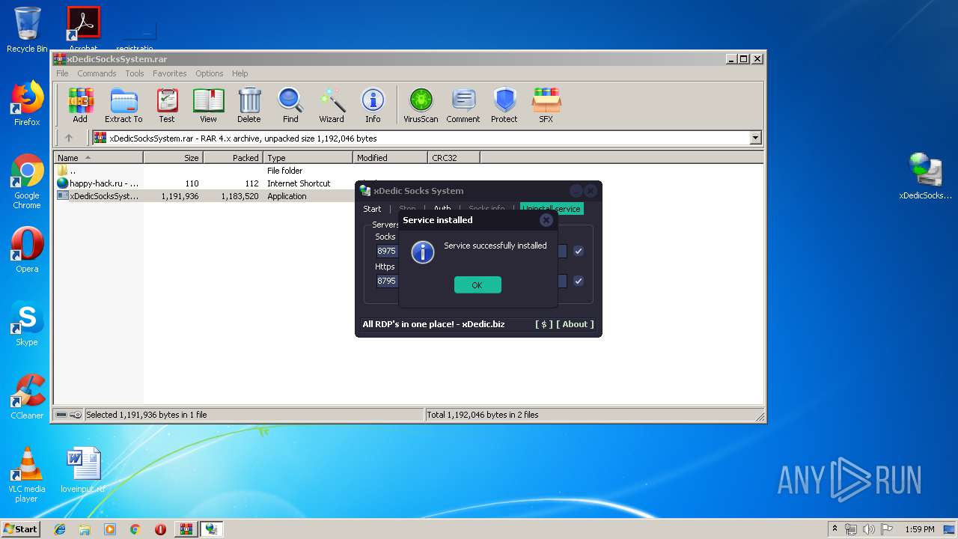Viewport: 958px width, 539px height.
Task: Click the SFX toolbar icon
Action: (546, 105)
